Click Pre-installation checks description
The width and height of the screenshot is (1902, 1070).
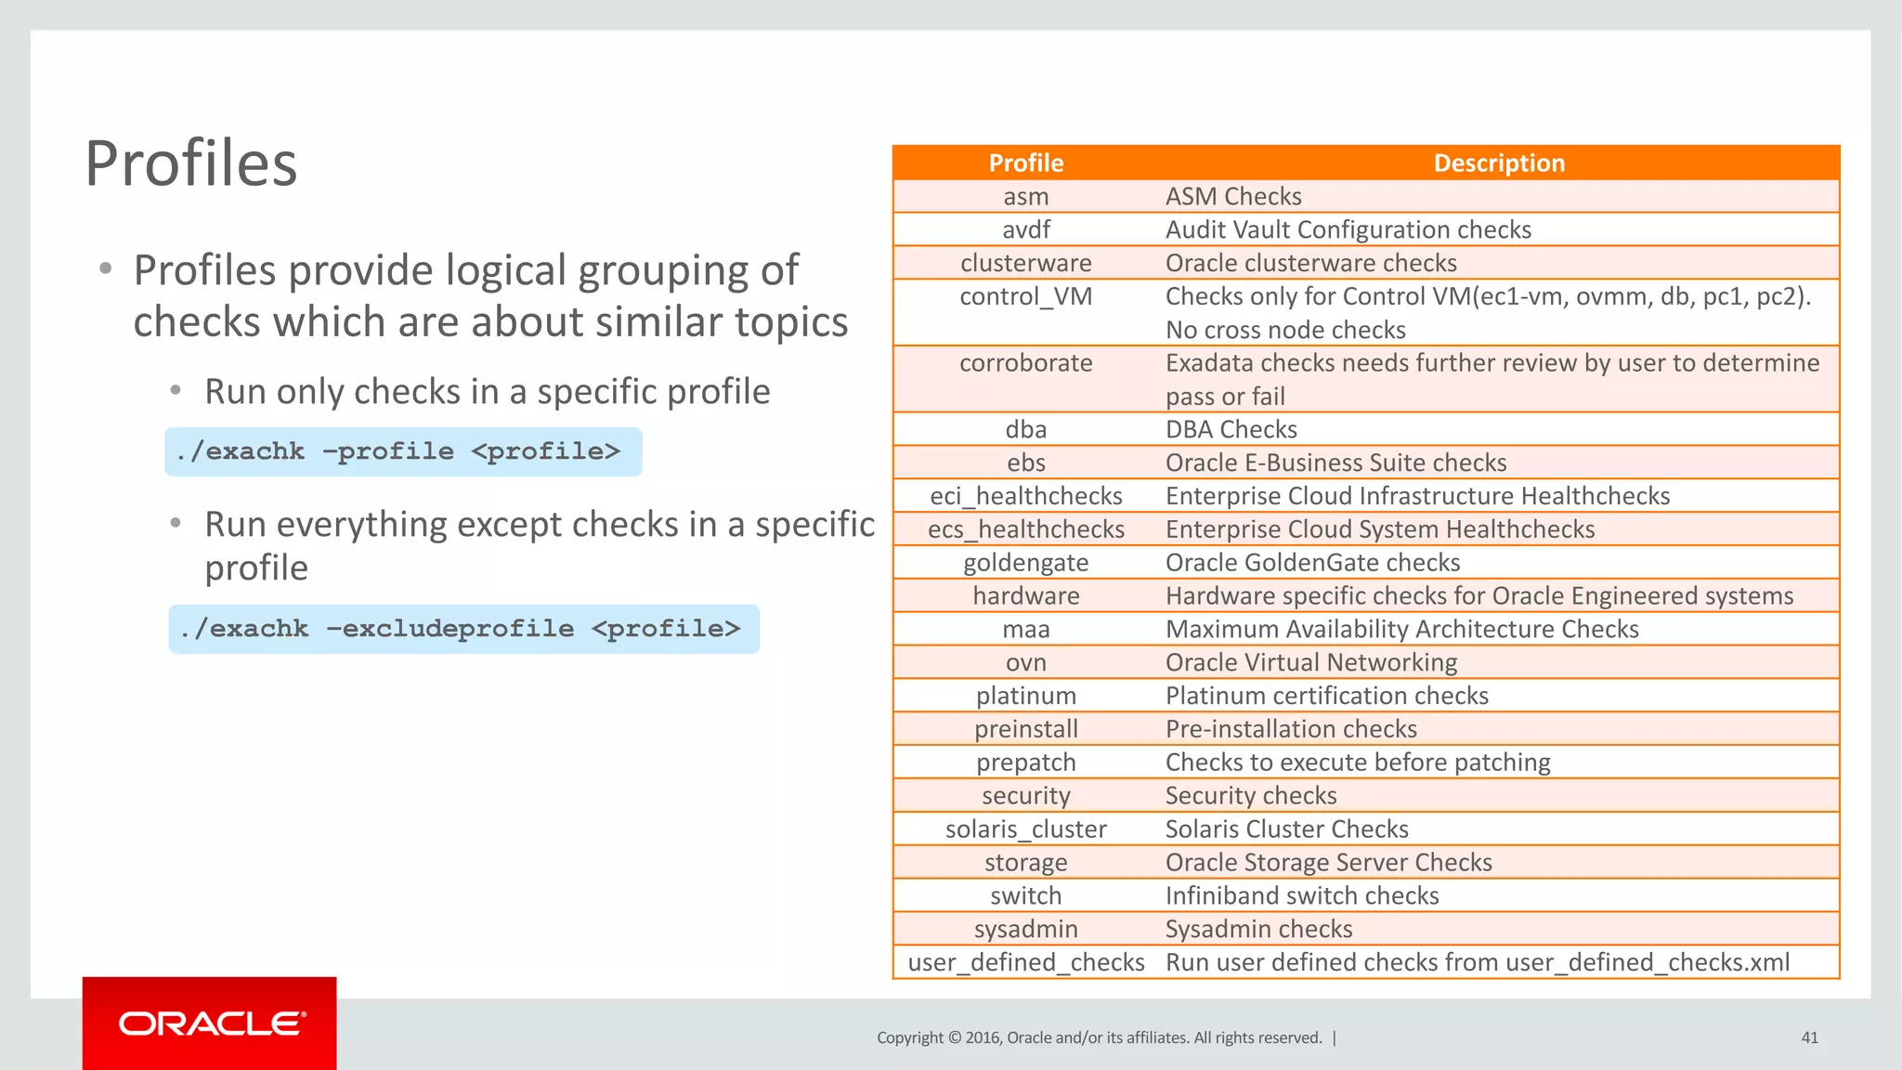tap(1292, 729)
